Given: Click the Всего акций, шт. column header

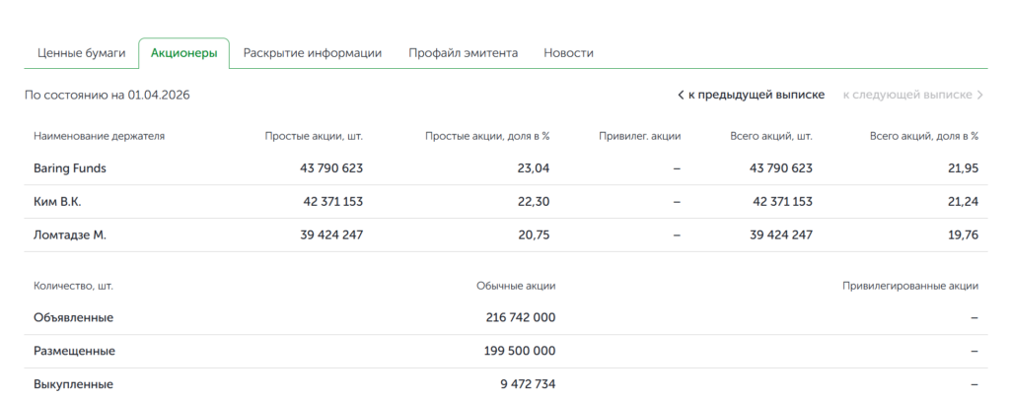Looking at the screenshot, I should tap(771, 136).
